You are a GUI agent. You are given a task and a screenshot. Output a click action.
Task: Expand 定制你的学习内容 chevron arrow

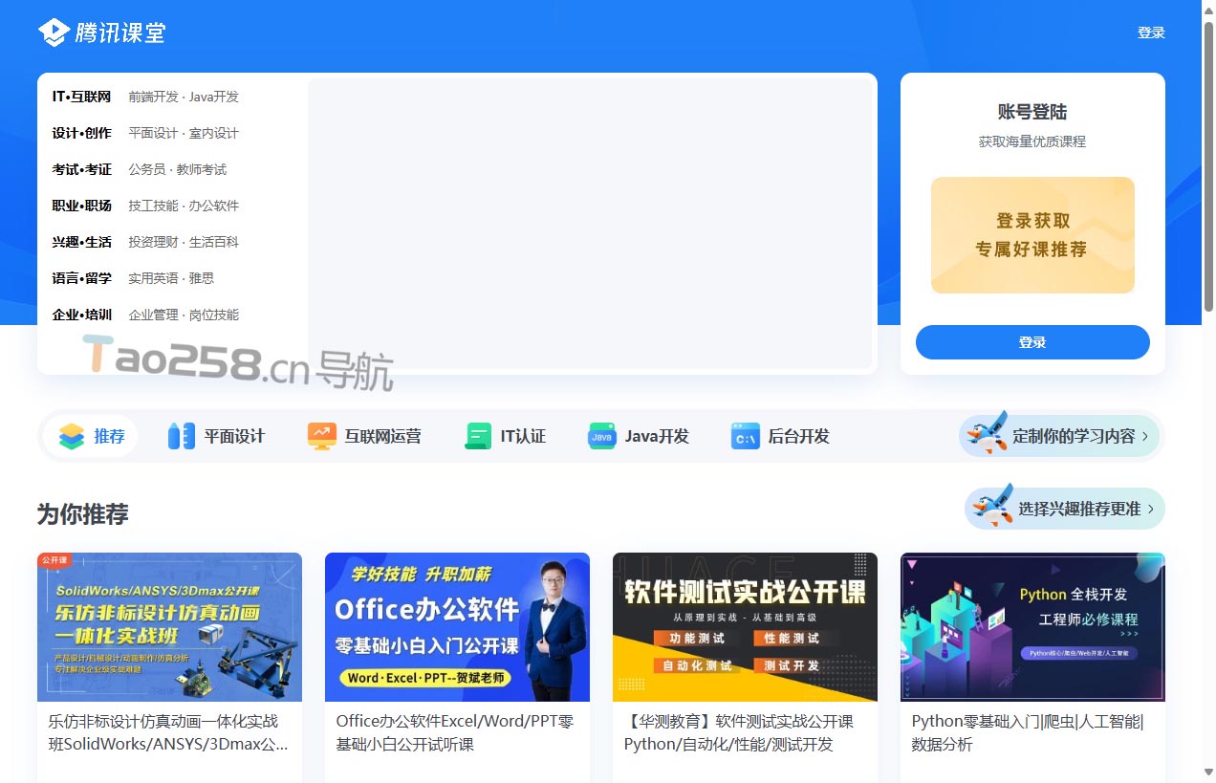point(1145,437)
